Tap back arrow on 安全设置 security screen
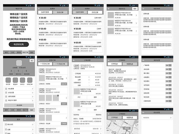Viewport: 179px width, 134px height. tap(143, 112)
